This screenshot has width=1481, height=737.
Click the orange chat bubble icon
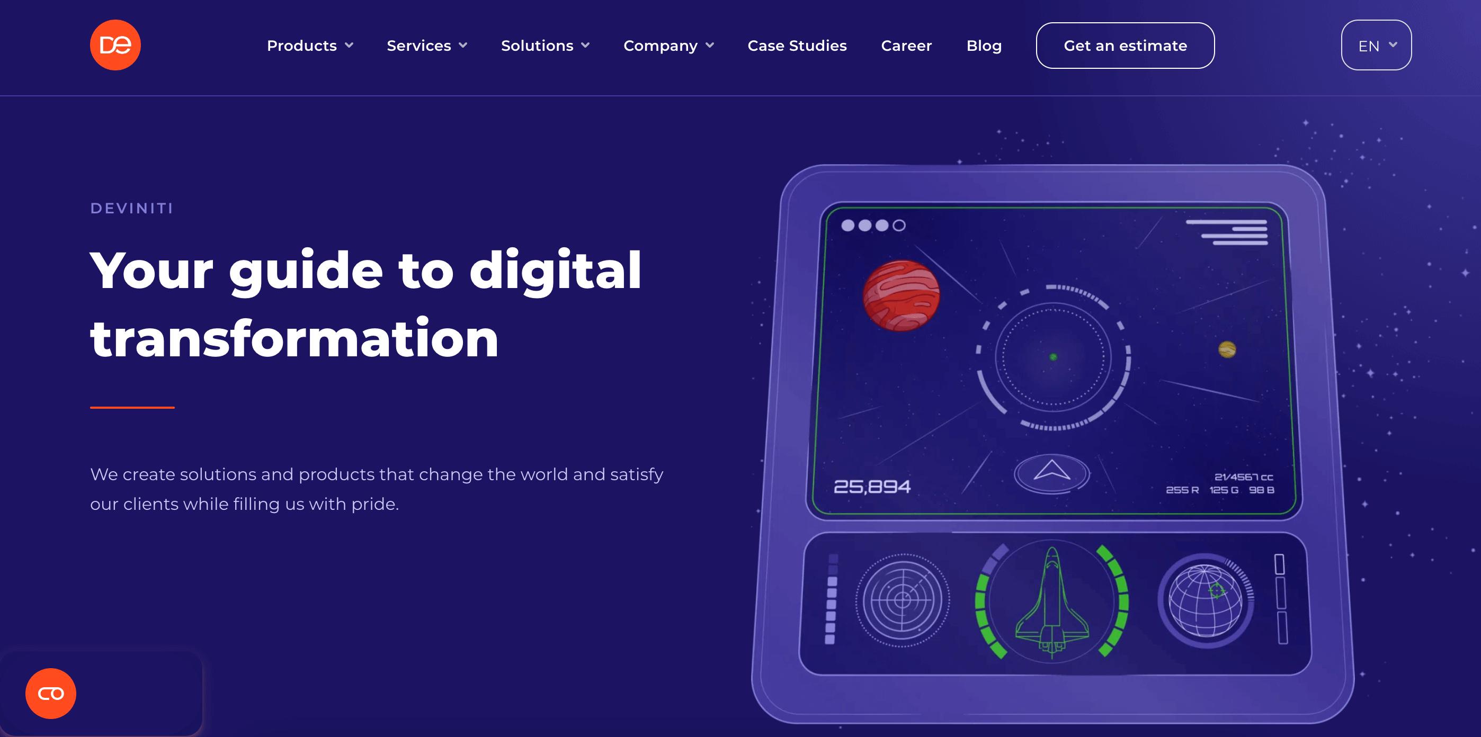point(50,693)
